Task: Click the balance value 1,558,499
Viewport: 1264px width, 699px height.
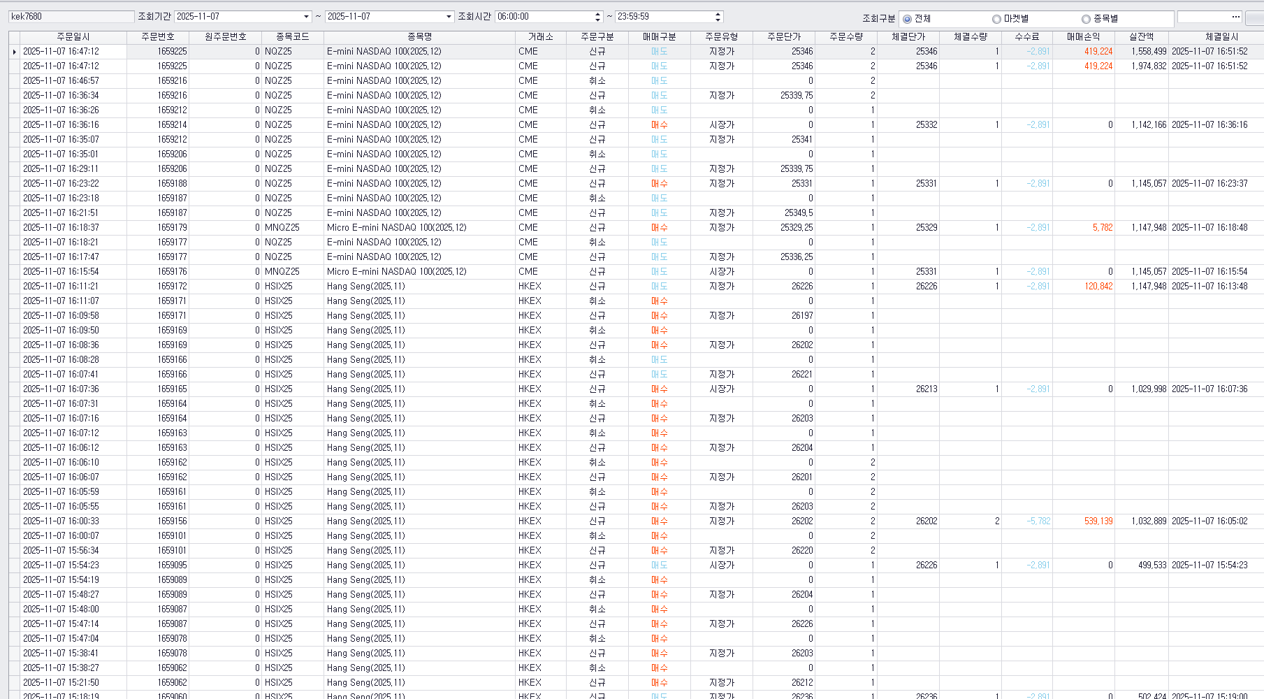Action: point(1149,52)
